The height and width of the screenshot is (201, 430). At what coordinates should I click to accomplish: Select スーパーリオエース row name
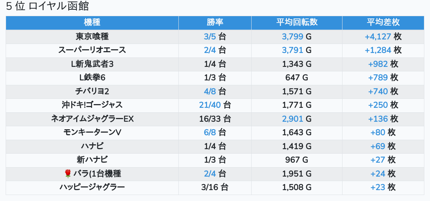coord(92,50)
